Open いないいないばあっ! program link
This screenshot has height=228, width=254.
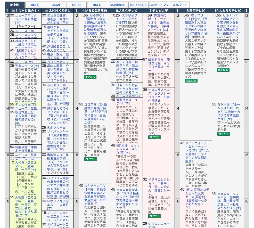point(58,205)
